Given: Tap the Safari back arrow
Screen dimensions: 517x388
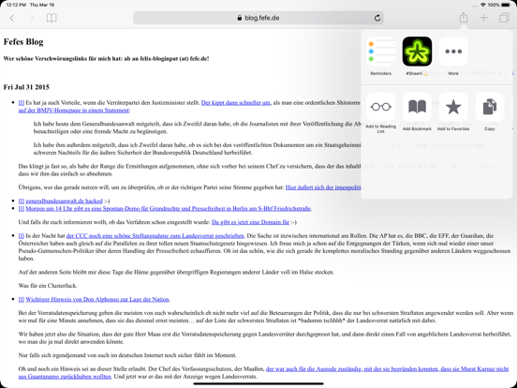Looking at the screenshot, I should pos(12,18).
